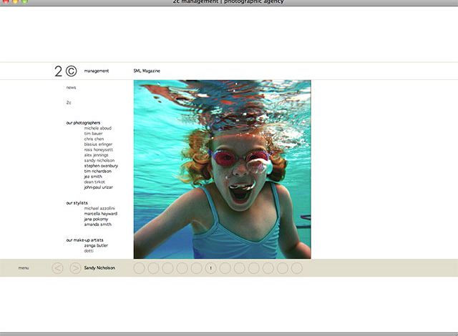Open SML Magazine in top navigation
Viewport: 458px width, 336px height.
147,71
